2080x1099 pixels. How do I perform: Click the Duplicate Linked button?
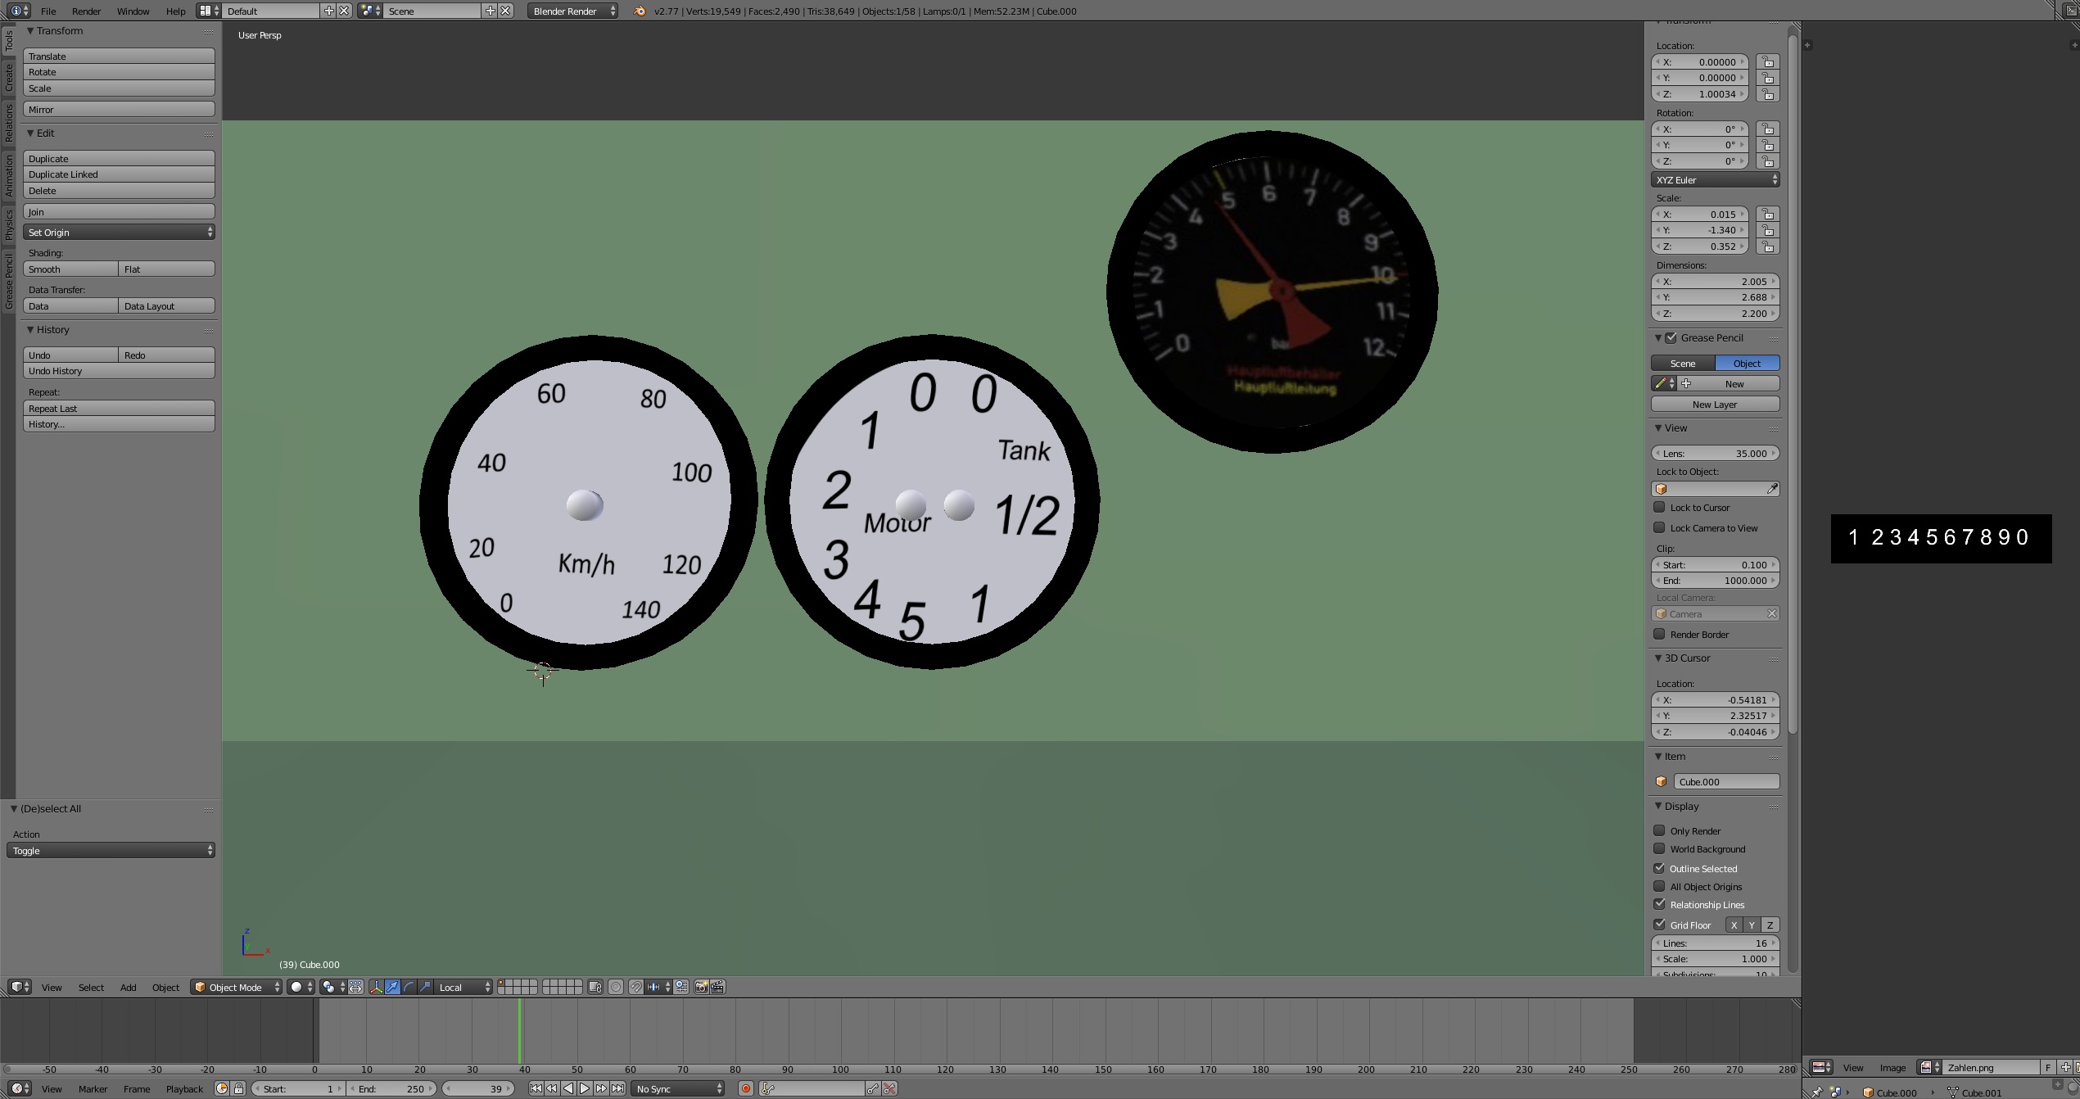coord(119,174)
